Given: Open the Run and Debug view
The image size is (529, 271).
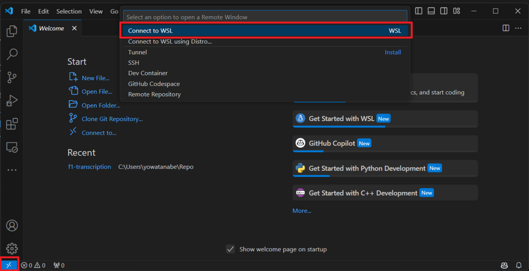Looking at the screenshot, I should point(12,101).
